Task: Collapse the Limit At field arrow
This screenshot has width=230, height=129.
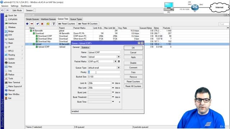Action: coord(113,83)
